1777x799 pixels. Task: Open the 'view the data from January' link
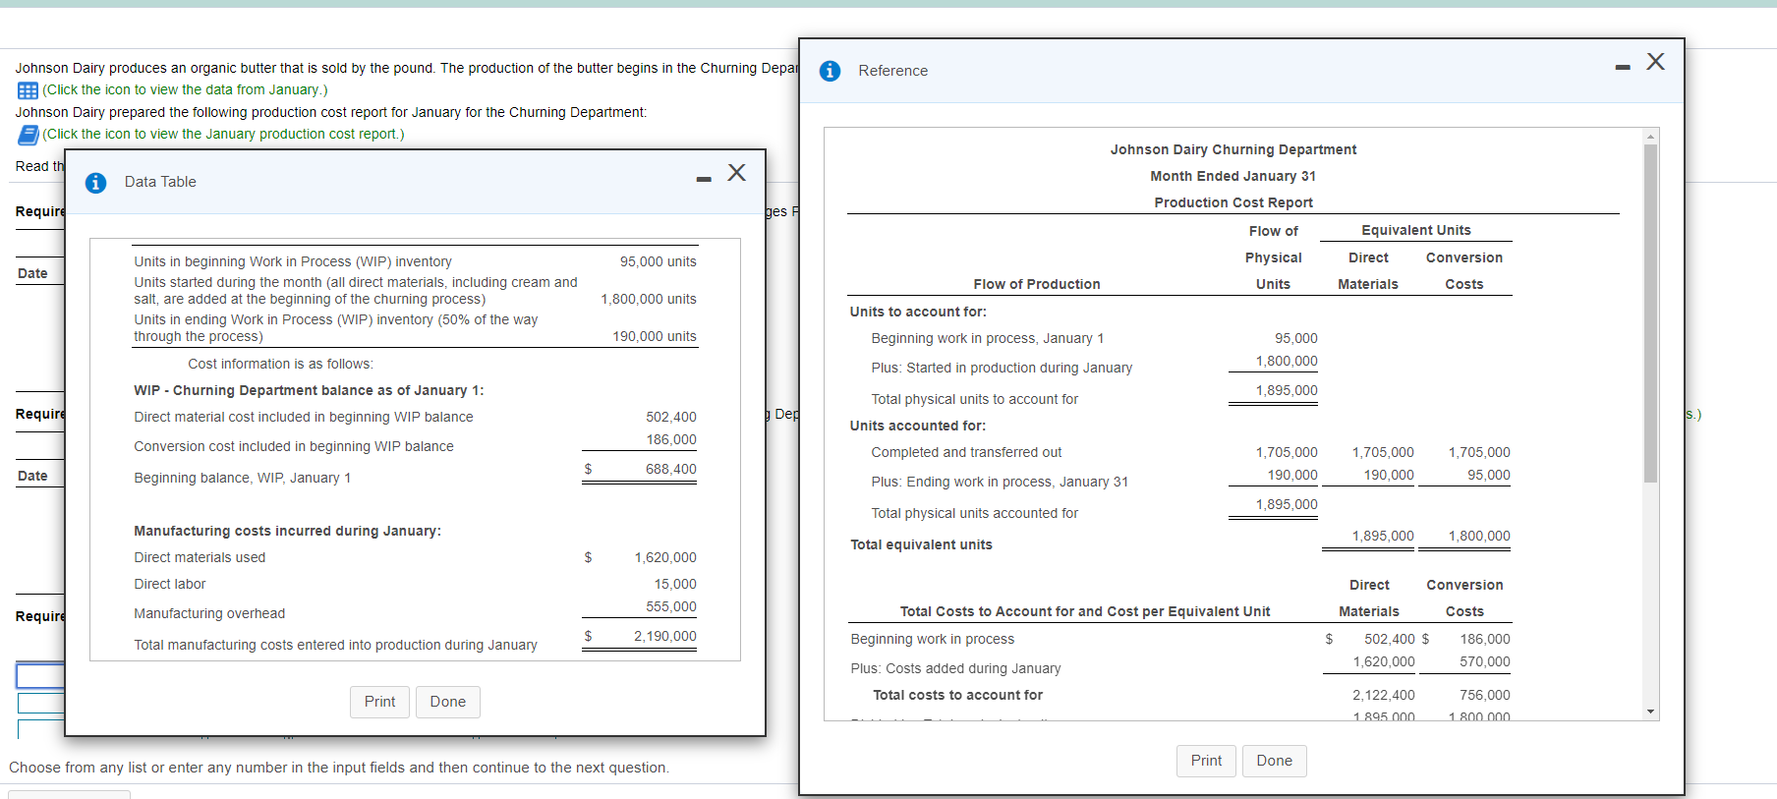(x=185, y=89)
